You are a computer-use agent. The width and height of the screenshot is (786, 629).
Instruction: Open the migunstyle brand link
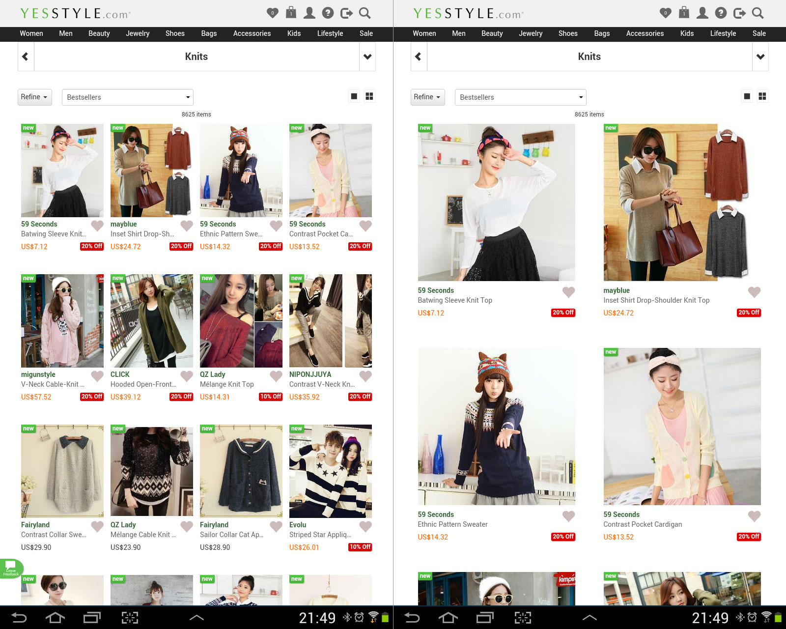(x=38, y=374)
